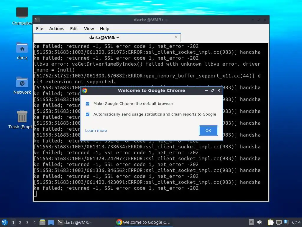The height and width of the screenshot is (227, 302).
Task: Activate Welcome to Google Chrome taskbar entry
Action: (144, 222)
